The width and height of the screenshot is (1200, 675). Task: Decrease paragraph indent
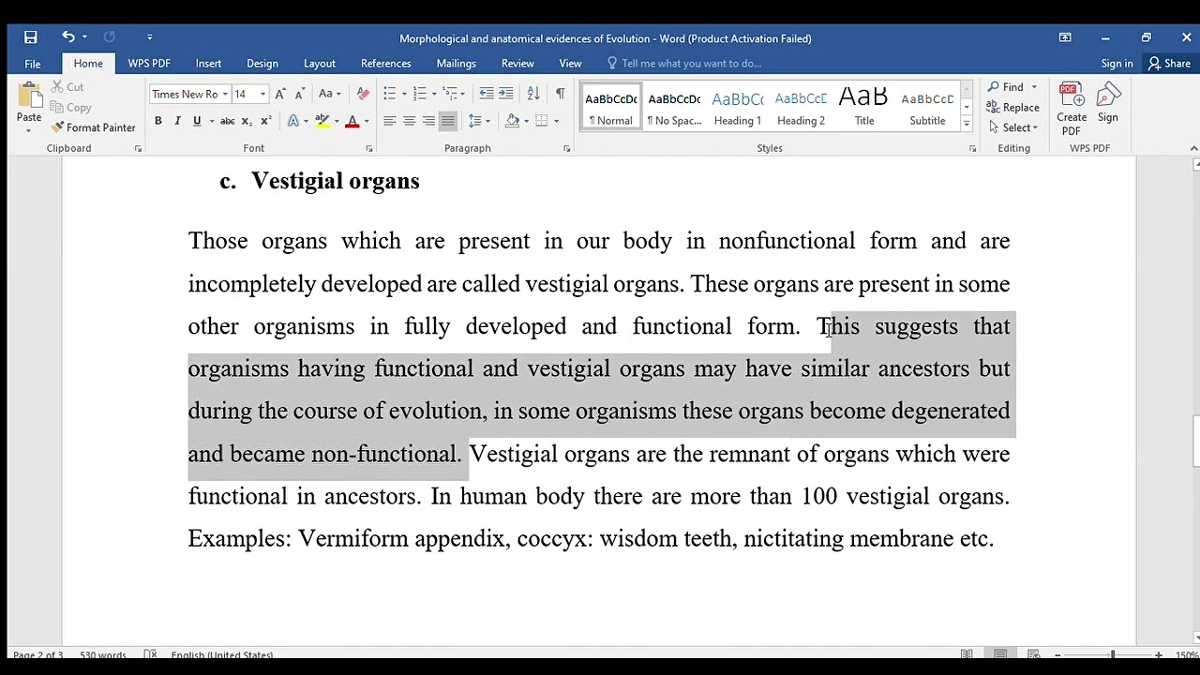coord(486,94)
